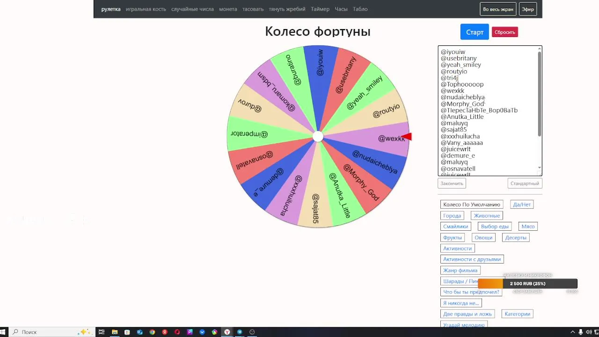Open the тасовать tab
Image resolution: width=599 pixels, height=337 pixels.
pos(253,9)
